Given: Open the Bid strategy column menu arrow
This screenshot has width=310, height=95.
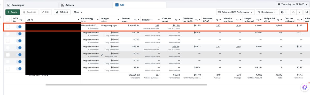Looking at the screenshot, I should click(x=98, y=20).
